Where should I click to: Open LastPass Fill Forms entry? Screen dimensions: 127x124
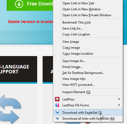click(x=88, y=105)
